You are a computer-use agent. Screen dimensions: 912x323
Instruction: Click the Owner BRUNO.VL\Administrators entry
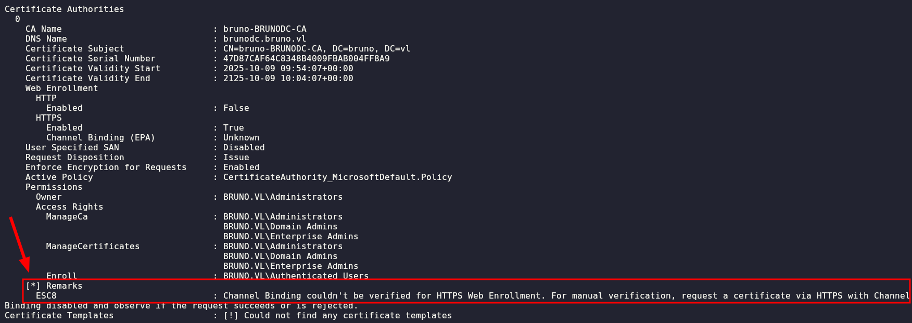click(x=283, y=197)
